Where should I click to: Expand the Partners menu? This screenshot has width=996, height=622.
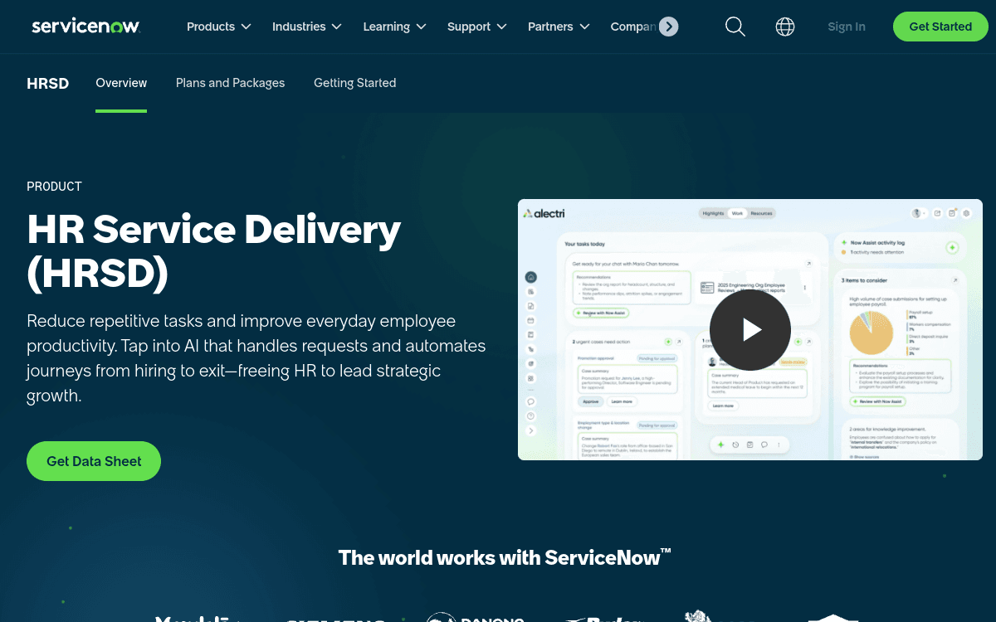click(559, 27)
